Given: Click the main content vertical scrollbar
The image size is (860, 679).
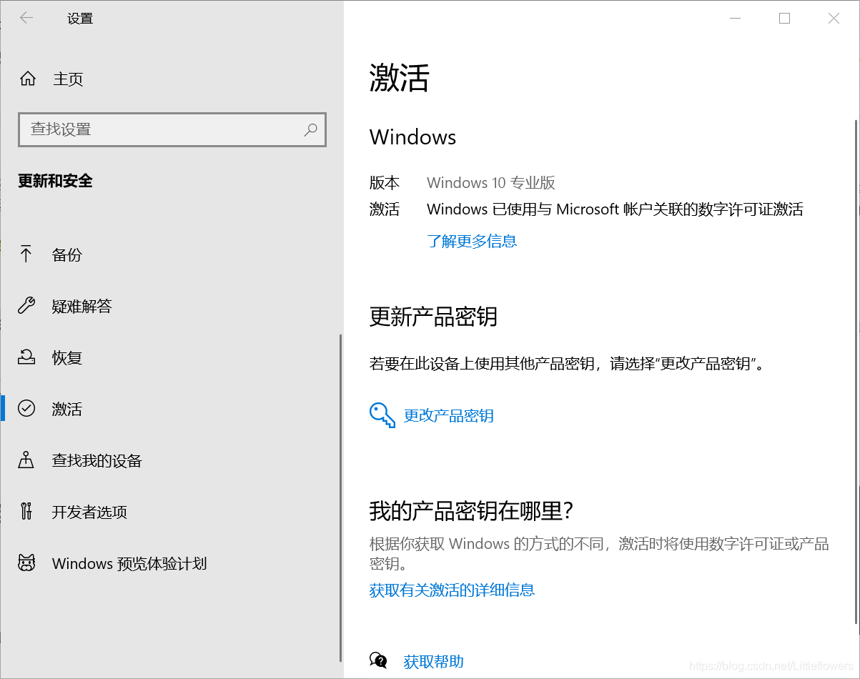Looking at the screenshot, I should [x=857, y=372].
